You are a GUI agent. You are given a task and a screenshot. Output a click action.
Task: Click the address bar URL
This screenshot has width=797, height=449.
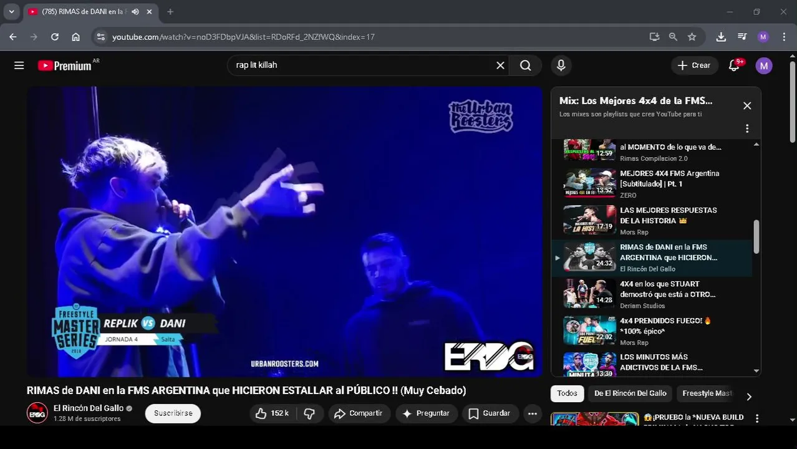(243, 37)
